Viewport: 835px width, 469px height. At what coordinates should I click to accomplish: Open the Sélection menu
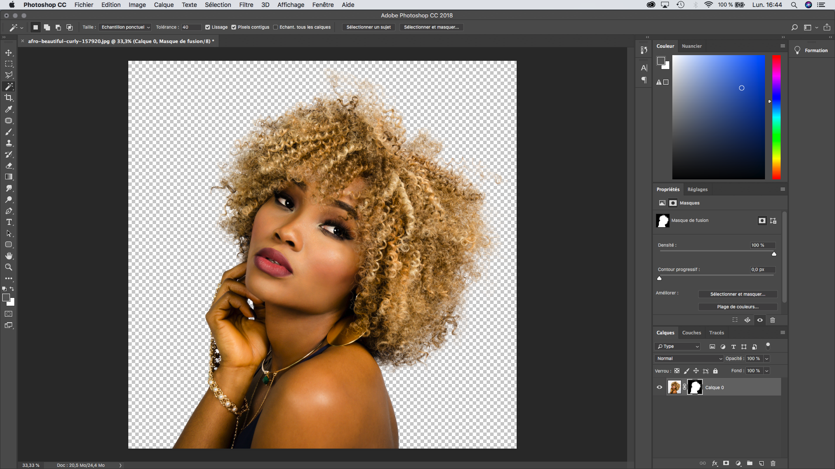pyautogui.click(x=218, y=5)
